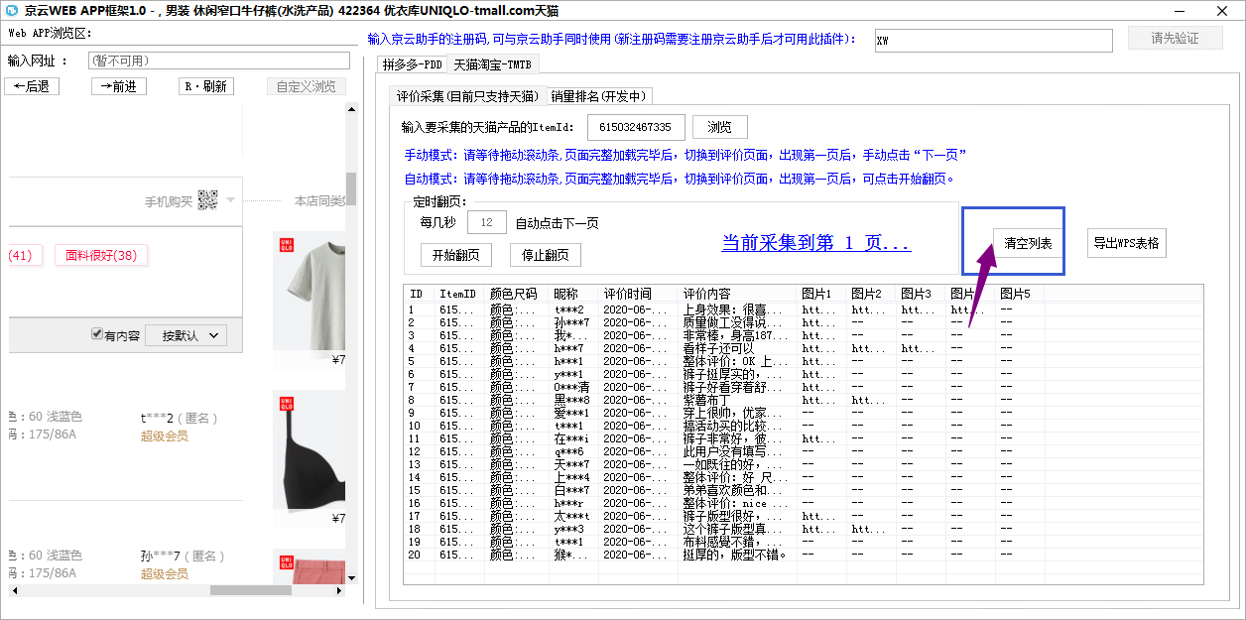This screenshot has width=1246, height=620.
Task: Click the 自定义浏览 button
Action: (x=307, y=86)
